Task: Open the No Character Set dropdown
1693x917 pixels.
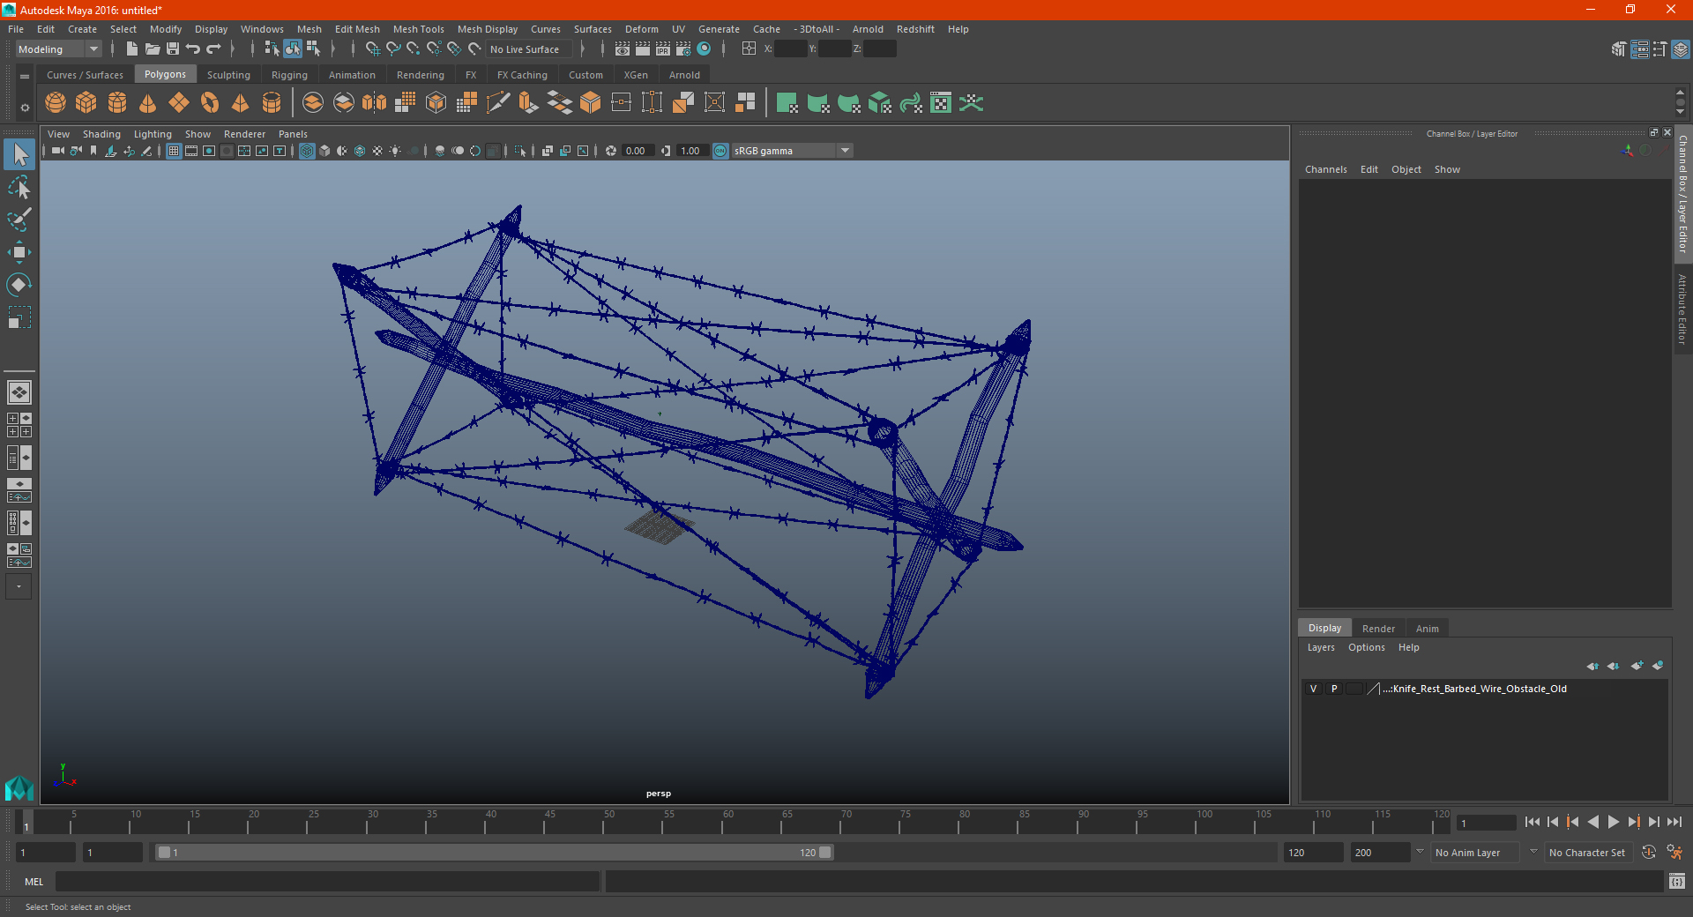Action: click(x=1587, y=853)
